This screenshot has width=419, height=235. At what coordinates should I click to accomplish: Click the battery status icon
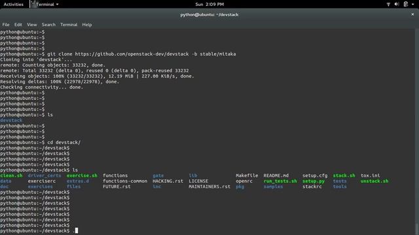click(406, 5)
